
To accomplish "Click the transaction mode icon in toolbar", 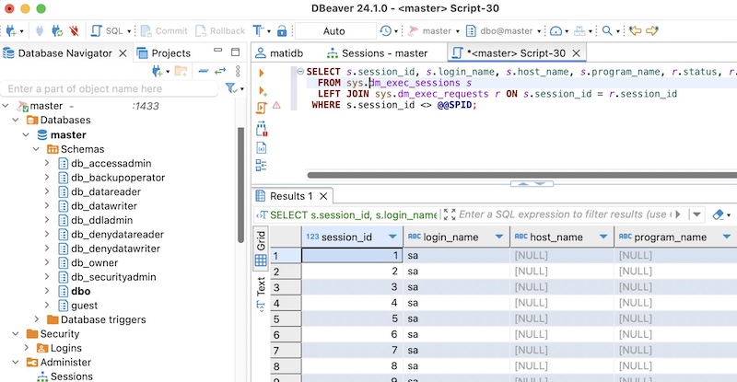I will click(258, 31).
